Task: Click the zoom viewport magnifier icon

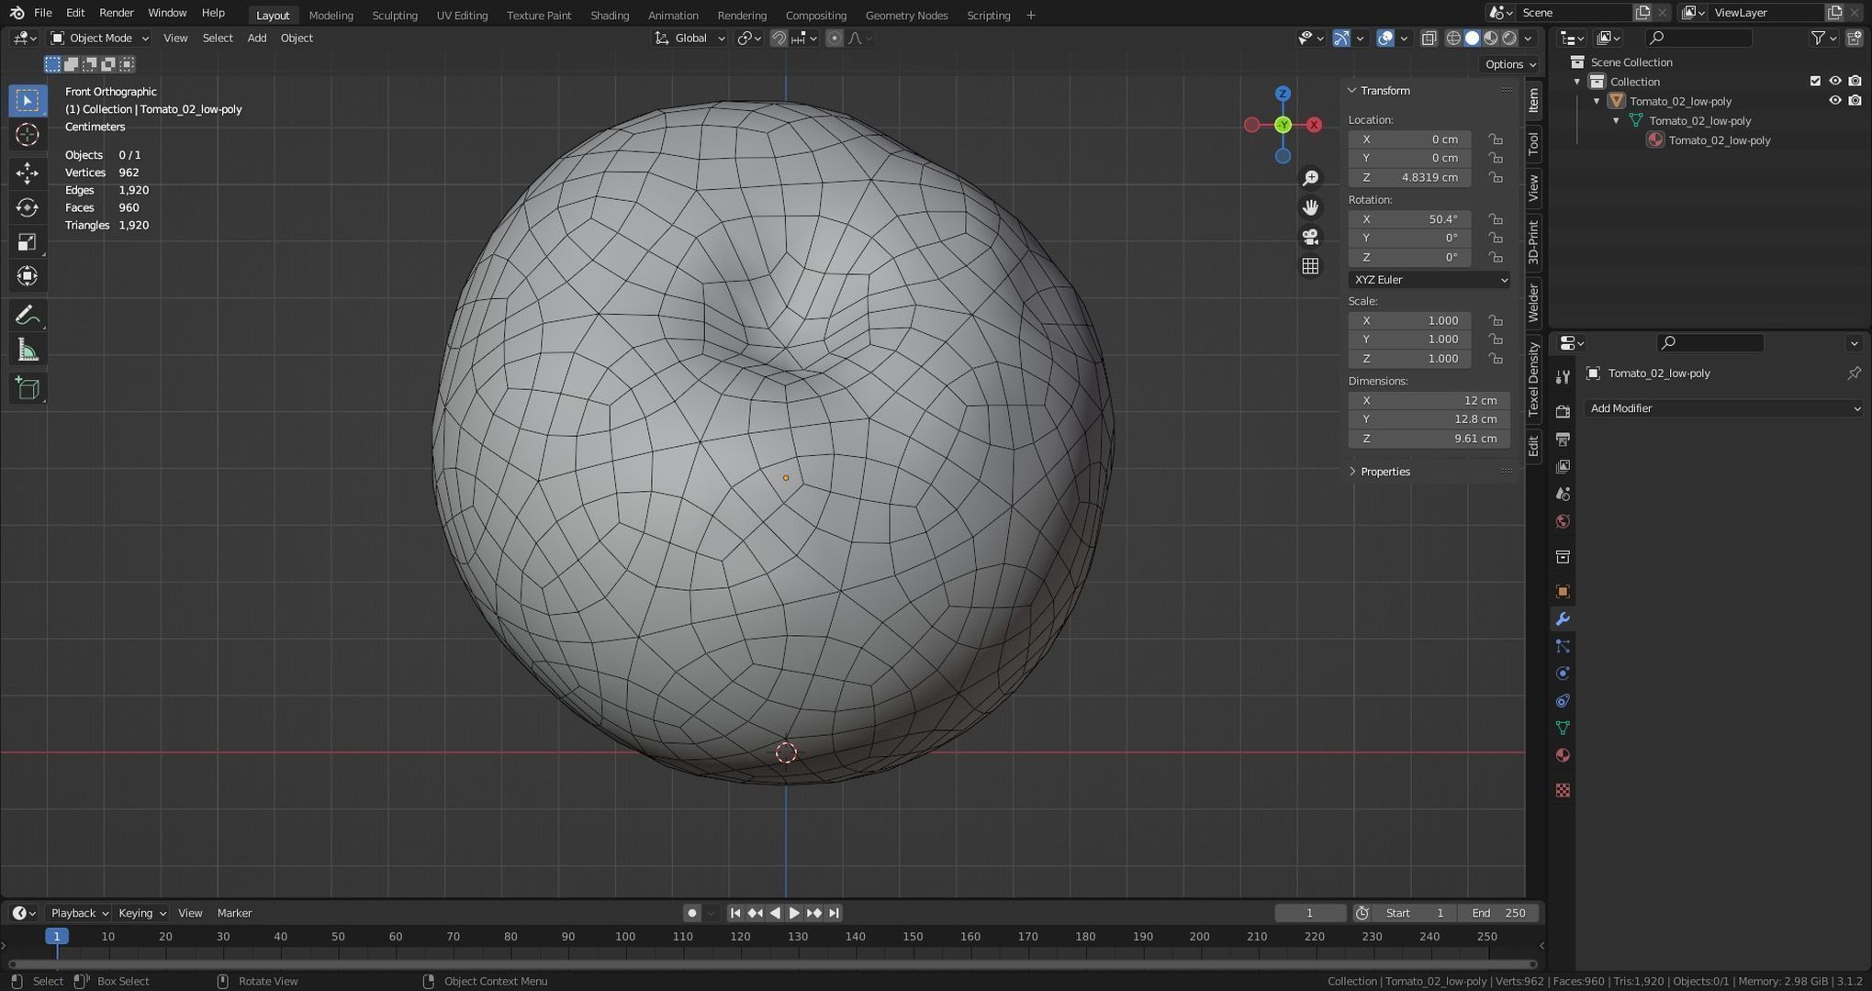Action: [x=1310, y=178]
